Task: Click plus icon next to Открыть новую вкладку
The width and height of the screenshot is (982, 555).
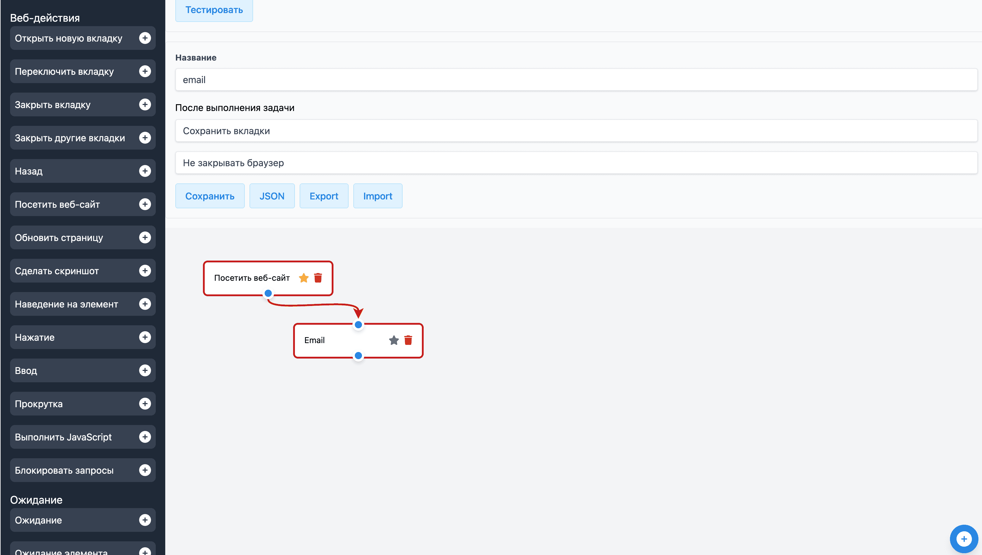Action: point(145,38)
